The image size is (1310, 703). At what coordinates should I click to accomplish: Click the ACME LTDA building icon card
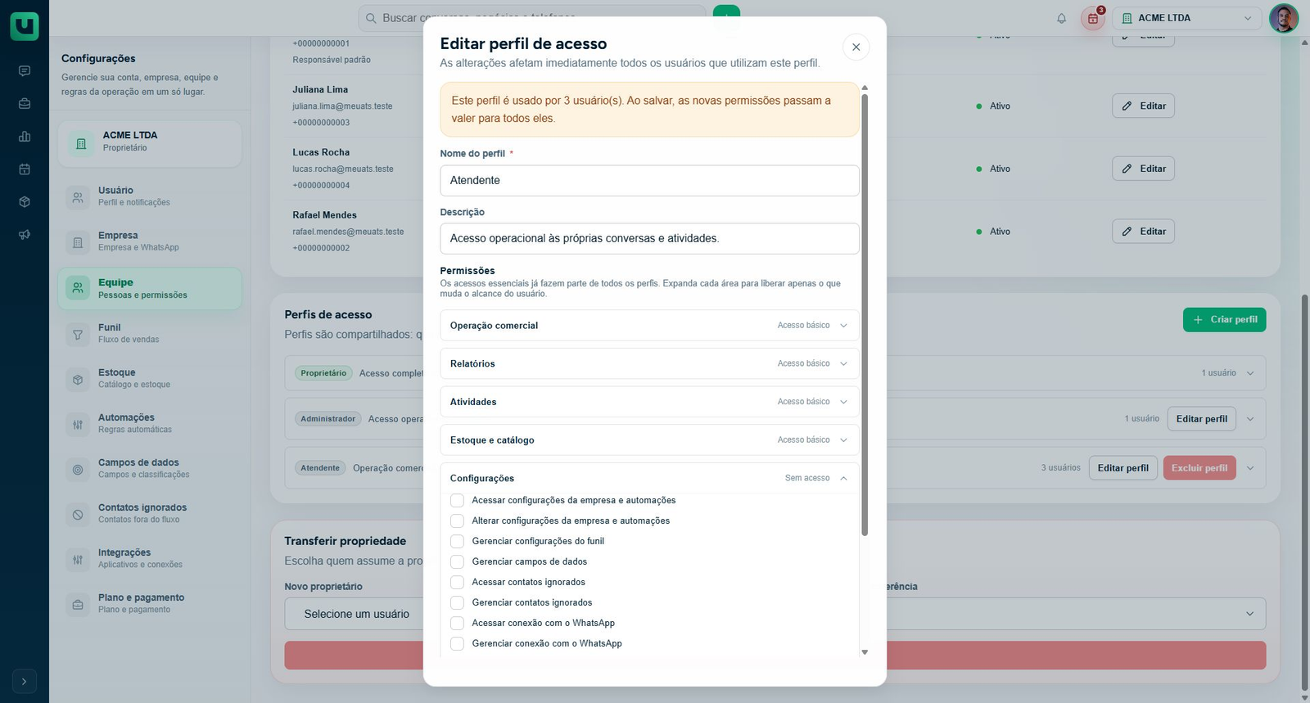click(81, 144)
